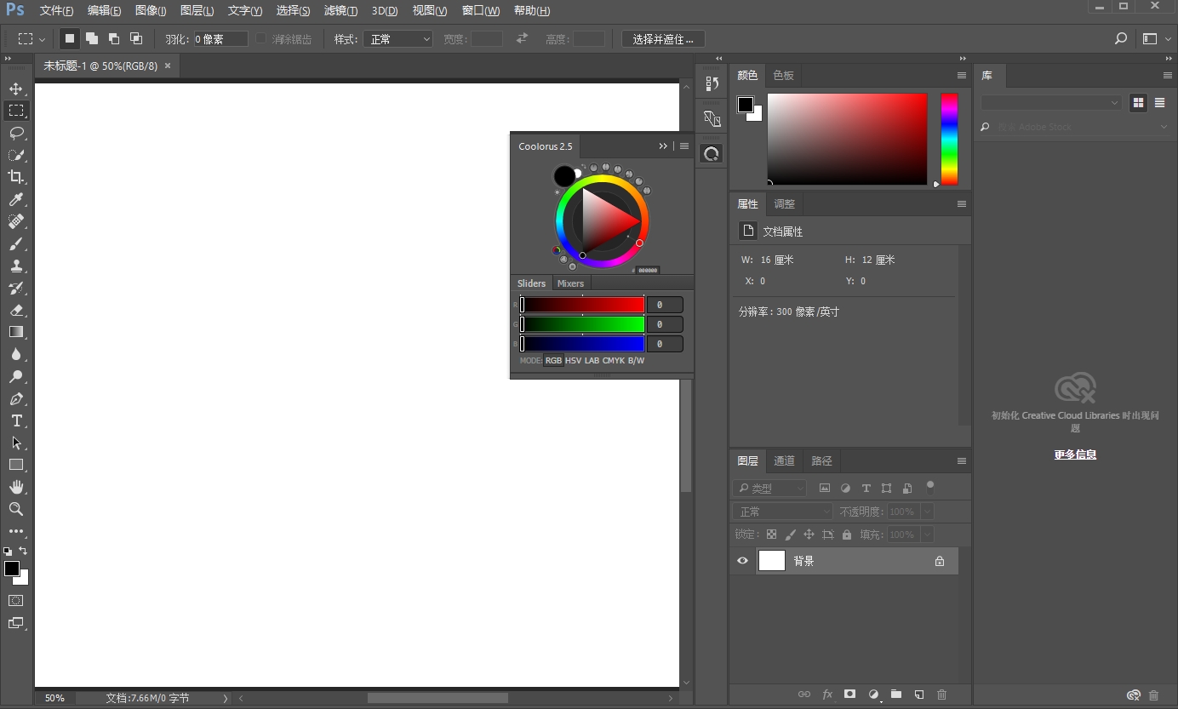Open the 不透明度 percentage dropdown

coord(926,511)
